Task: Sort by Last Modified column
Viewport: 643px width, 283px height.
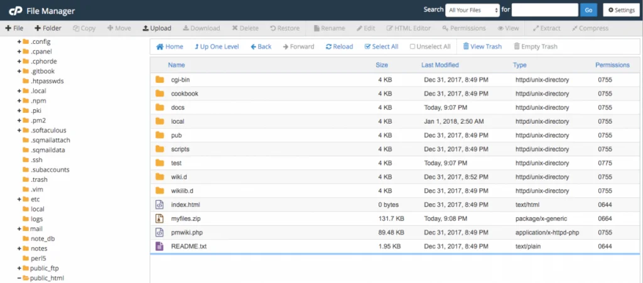Action: (440, 65)
